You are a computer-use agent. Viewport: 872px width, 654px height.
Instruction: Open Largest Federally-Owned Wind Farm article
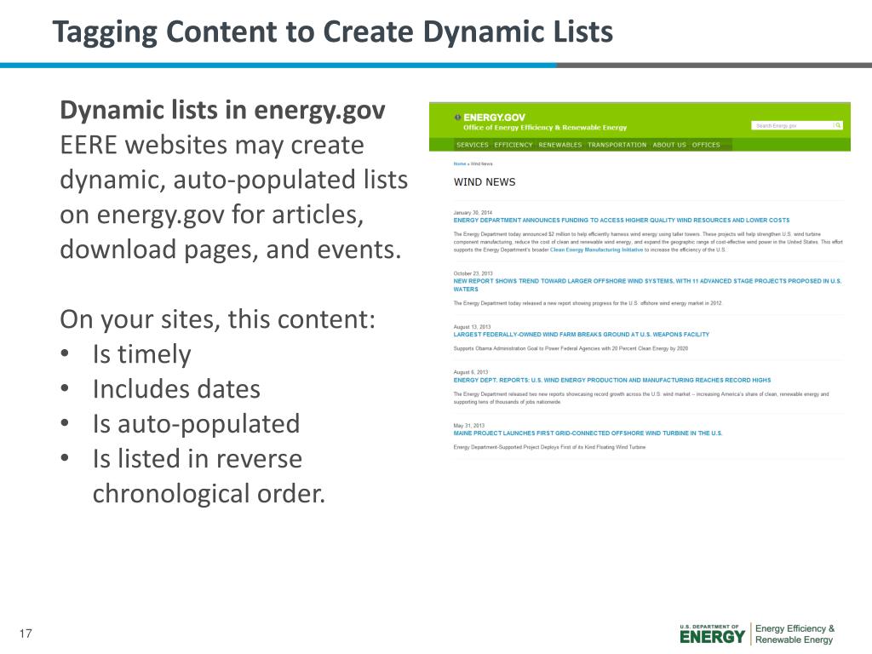coord(581,334)
